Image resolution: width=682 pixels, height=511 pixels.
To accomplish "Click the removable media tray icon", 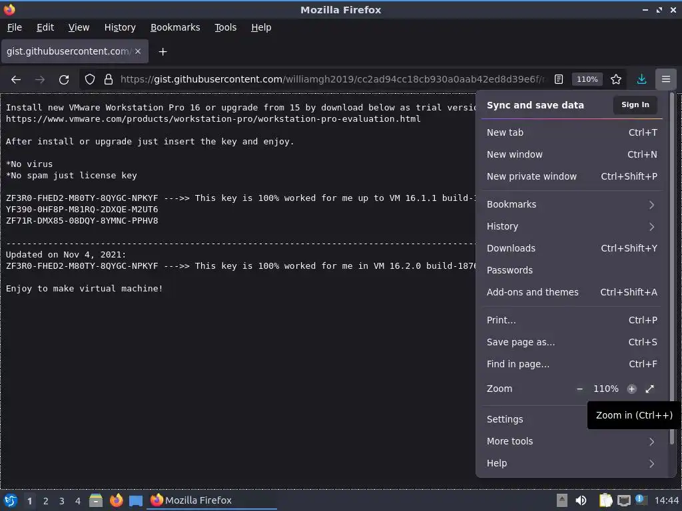I will (x=562, y=500).
